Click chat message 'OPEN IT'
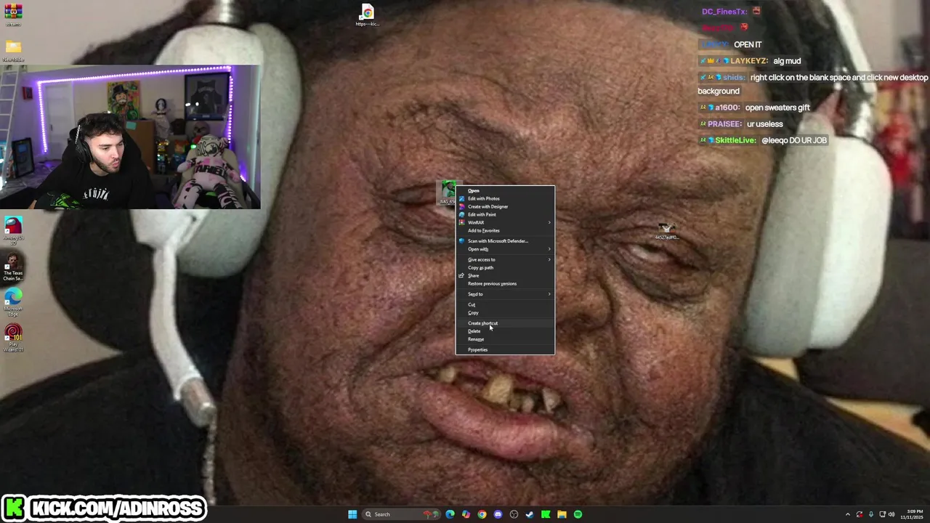 tap(748, 44)
